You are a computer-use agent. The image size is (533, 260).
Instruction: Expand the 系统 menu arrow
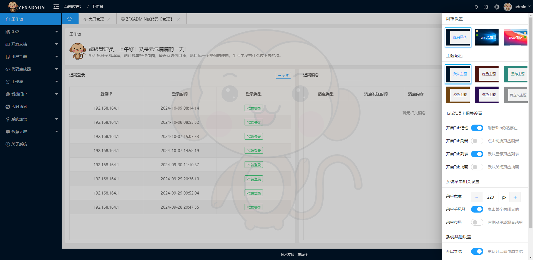57,32
